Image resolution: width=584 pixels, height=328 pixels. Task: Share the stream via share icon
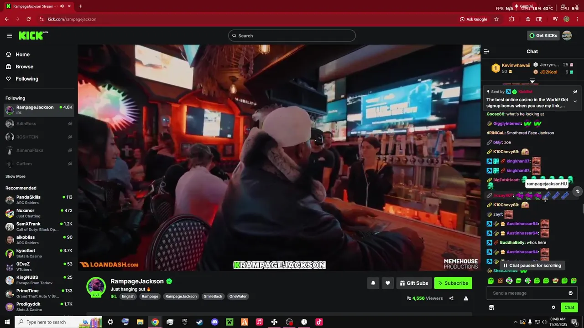coord(451,298)
